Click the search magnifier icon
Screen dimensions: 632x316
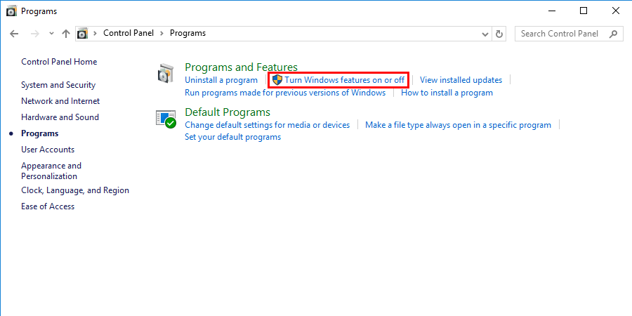tap(613, 34)
